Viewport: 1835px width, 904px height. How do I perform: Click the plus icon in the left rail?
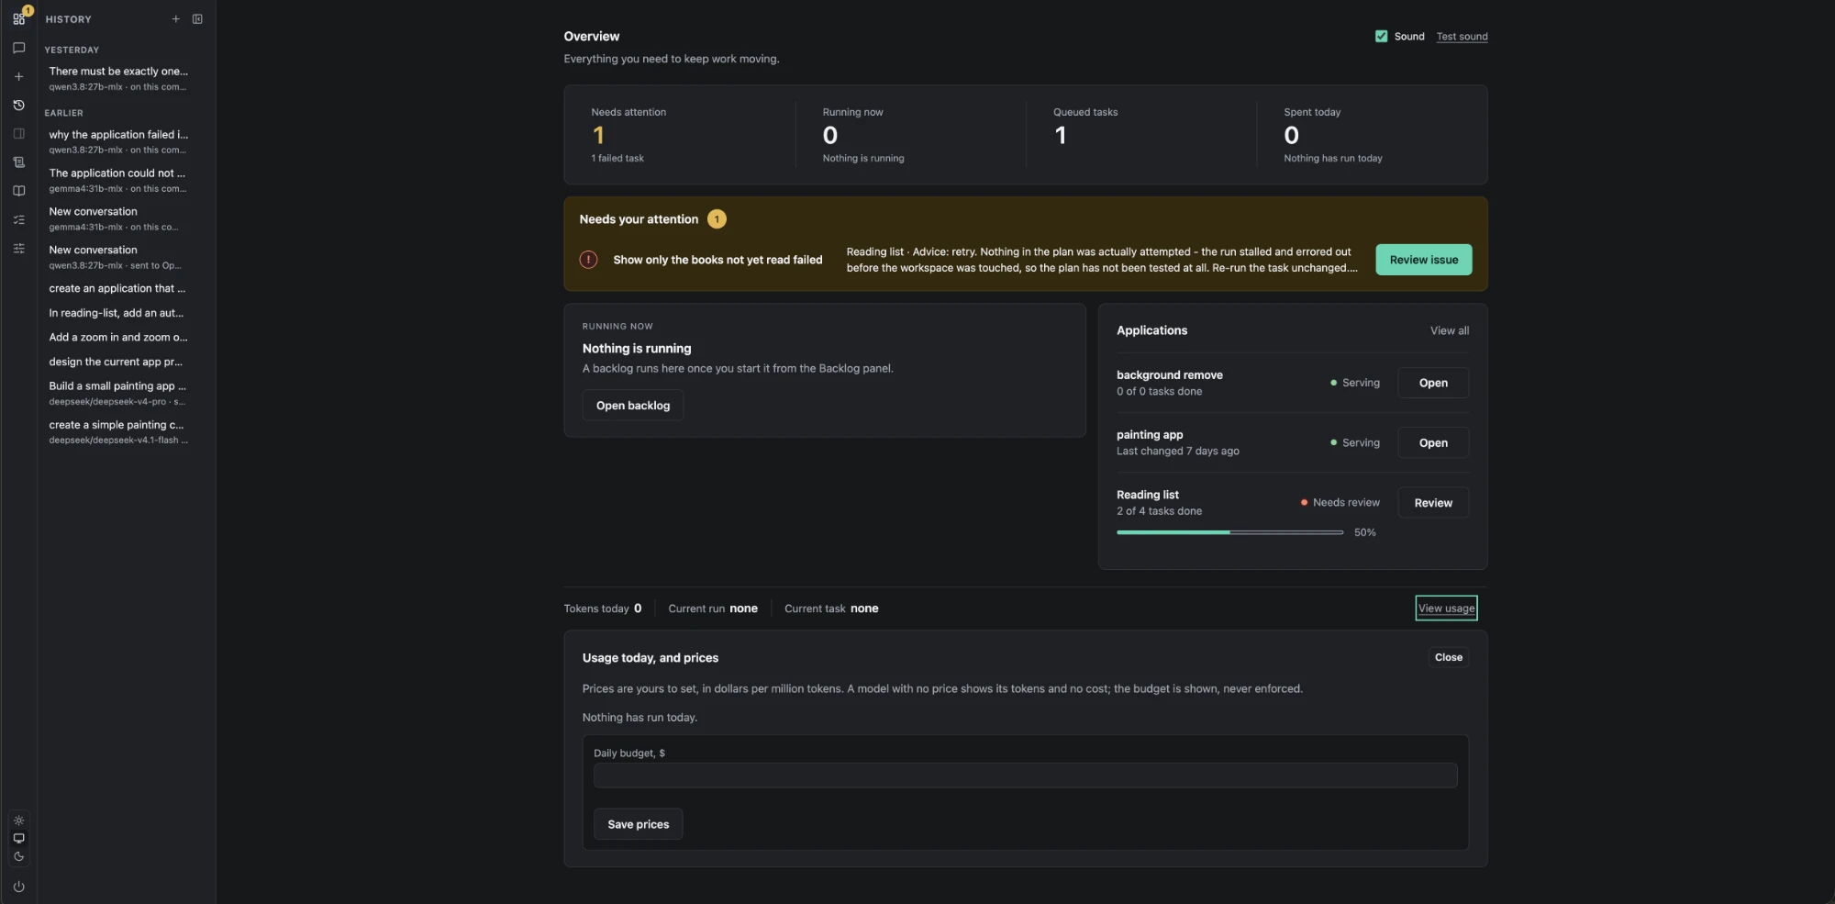click(x=18, y=76)
